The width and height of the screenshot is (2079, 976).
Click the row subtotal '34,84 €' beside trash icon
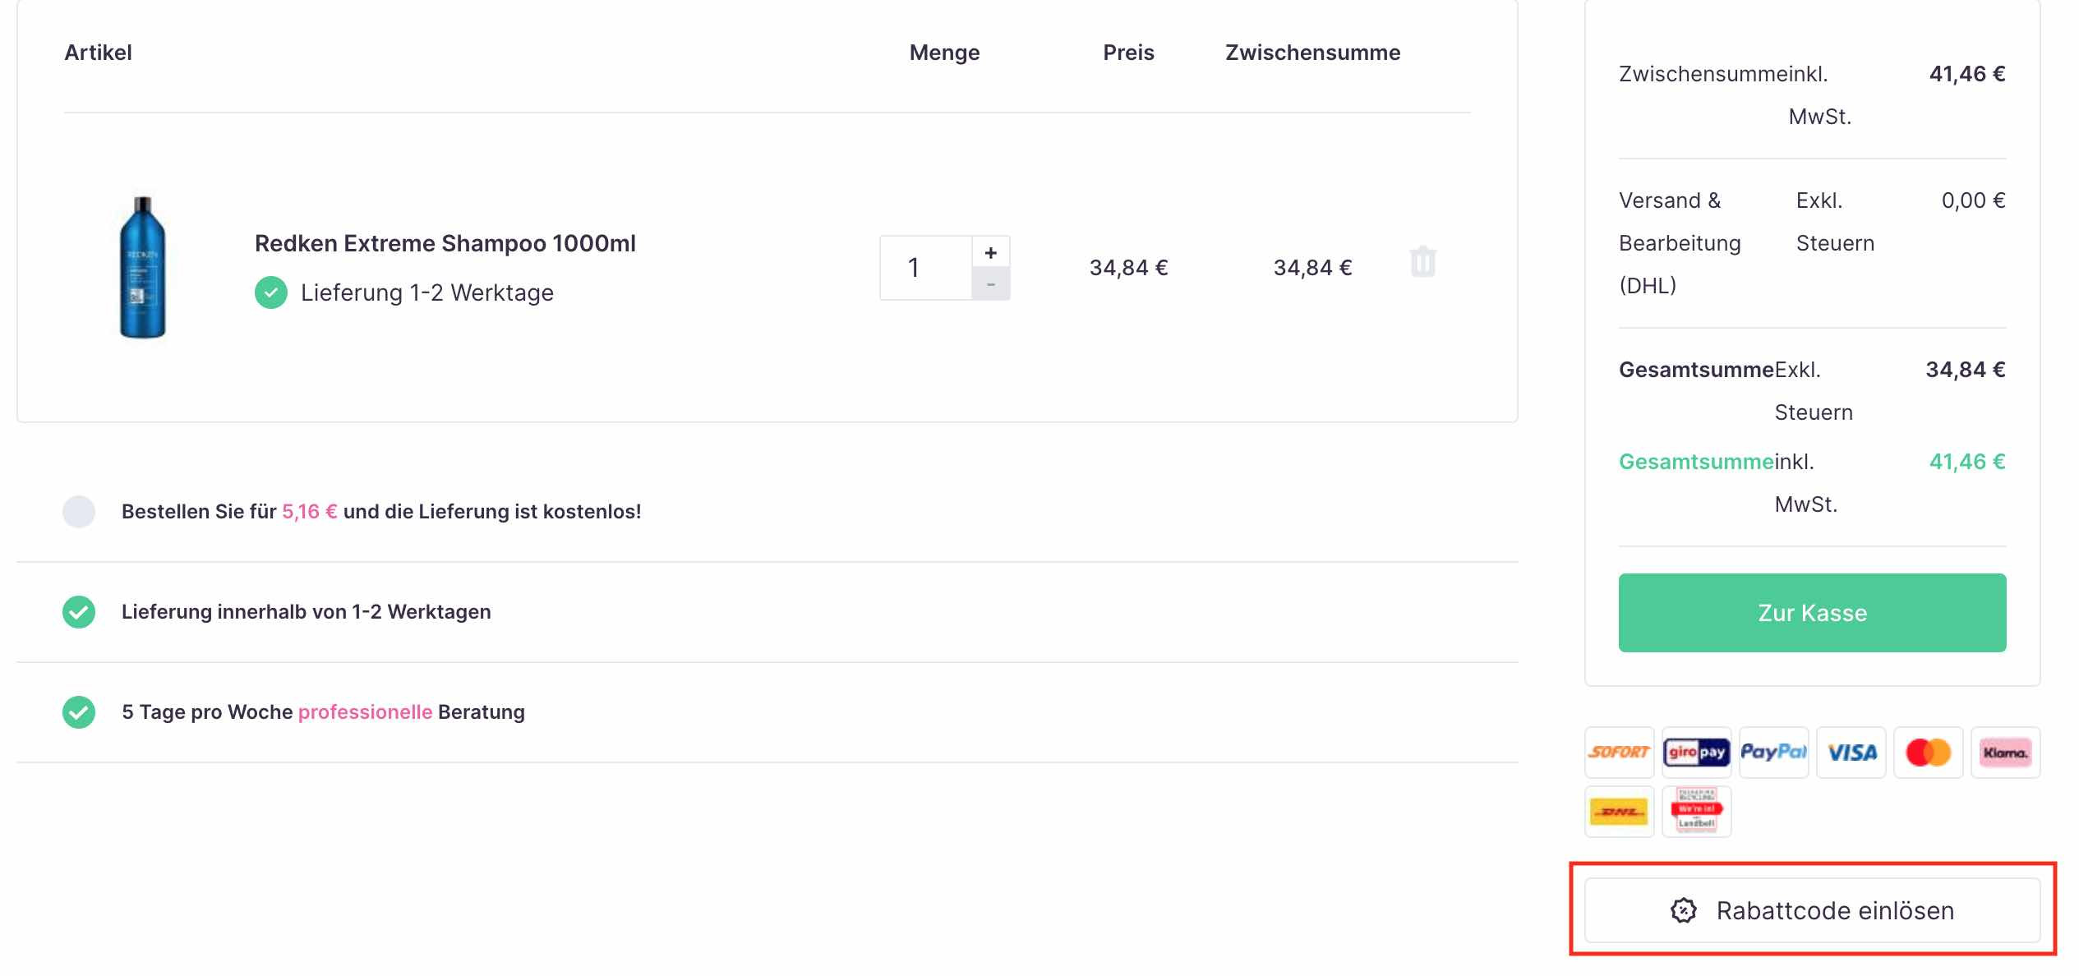click(x=1312, y=268)
